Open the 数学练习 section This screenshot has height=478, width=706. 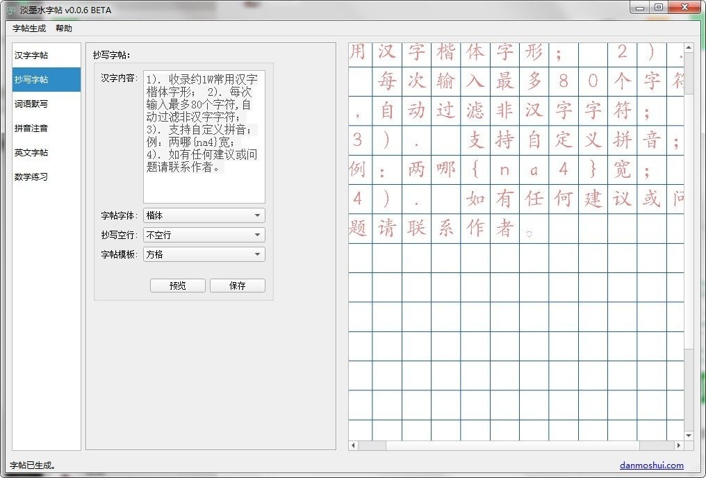click(31, 176)
